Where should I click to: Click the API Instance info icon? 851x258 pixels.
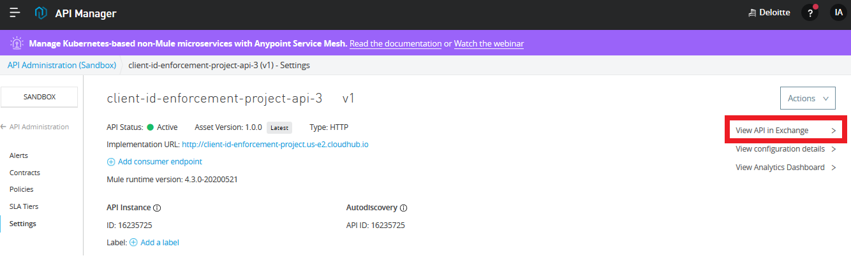coord(157,208)
